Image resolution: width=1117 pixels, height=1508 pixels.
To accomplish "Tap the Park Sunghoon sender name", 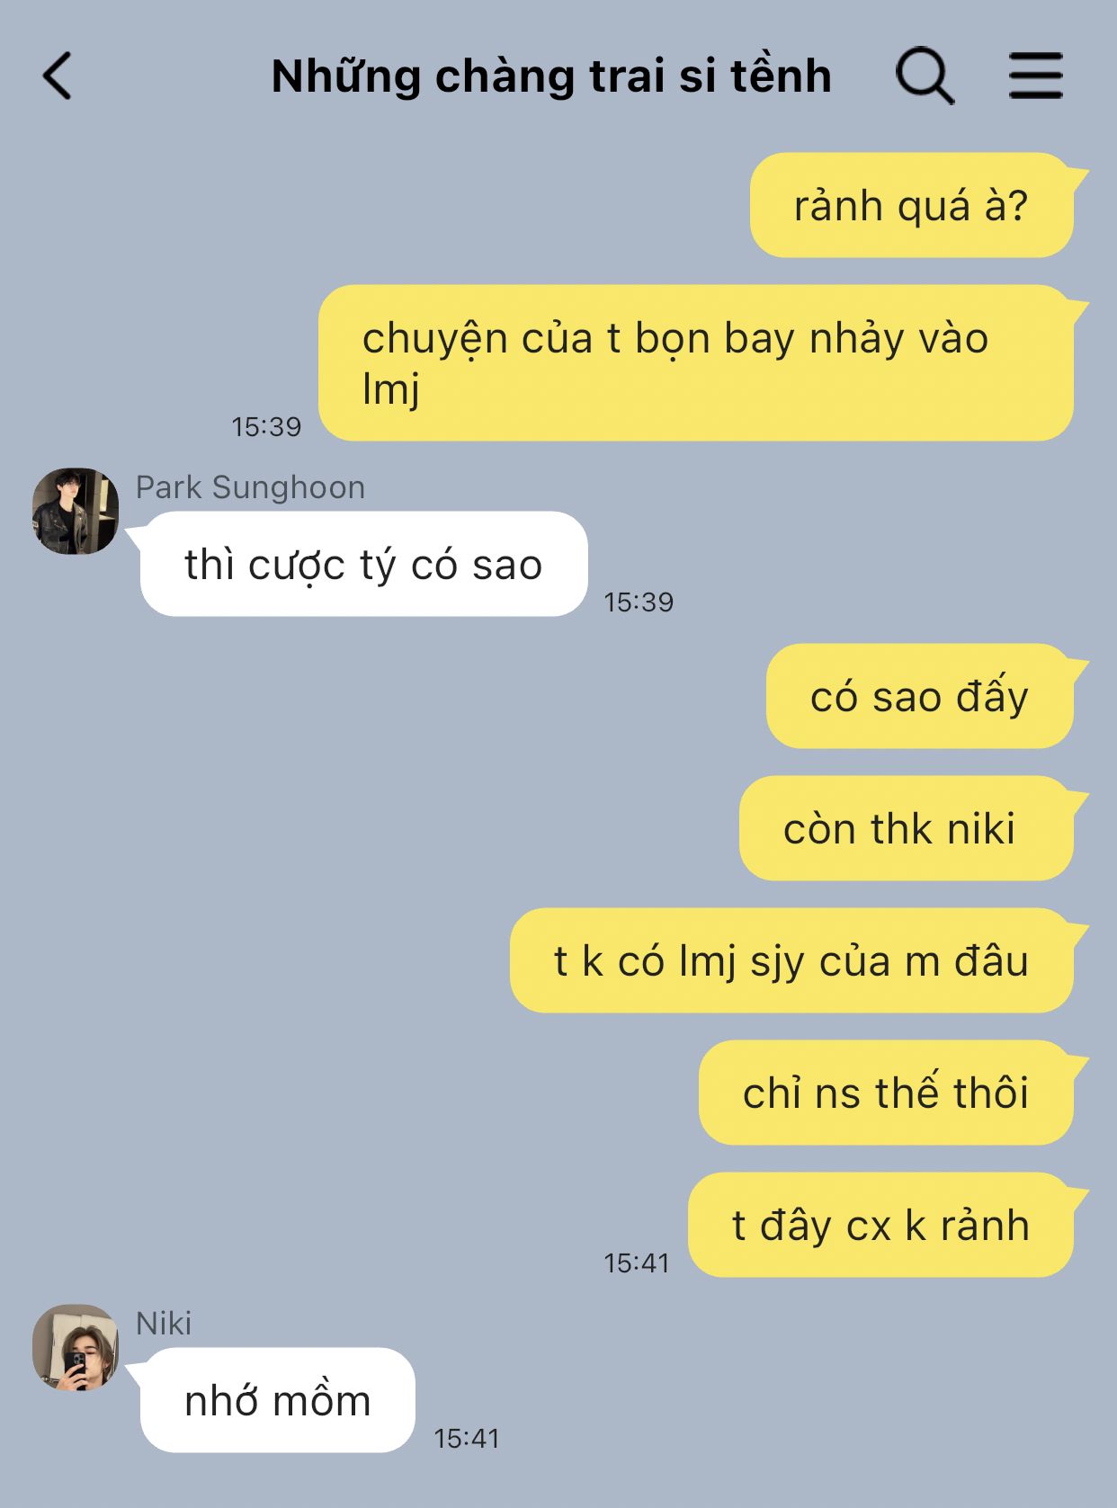I will pos(250,487).
